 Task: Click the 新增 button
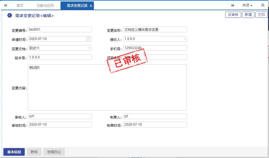[x=248, y=15]
